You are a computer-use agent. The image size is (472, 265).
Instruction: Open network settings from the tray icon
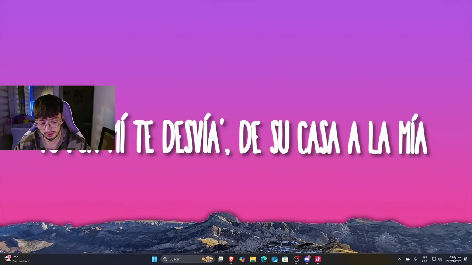point(434,259)
